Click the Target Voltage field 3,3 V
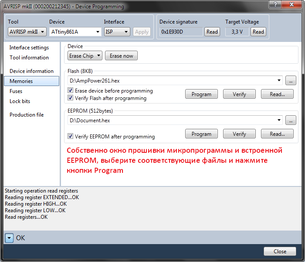The height and width of the screenshot is (262, 305). click(237, 32)
